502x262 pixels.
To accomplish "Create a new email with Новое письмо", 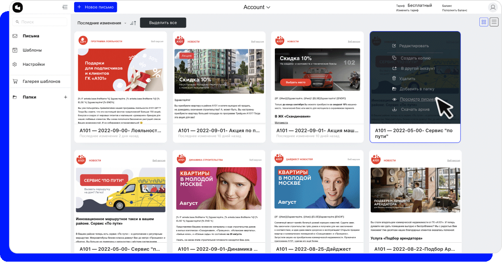I will [95, 7].
